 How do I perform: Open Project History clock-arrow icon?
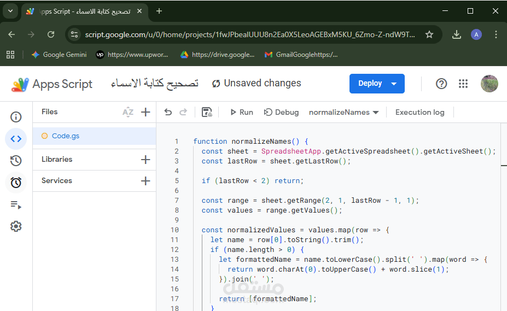click(x=16, y=161)
